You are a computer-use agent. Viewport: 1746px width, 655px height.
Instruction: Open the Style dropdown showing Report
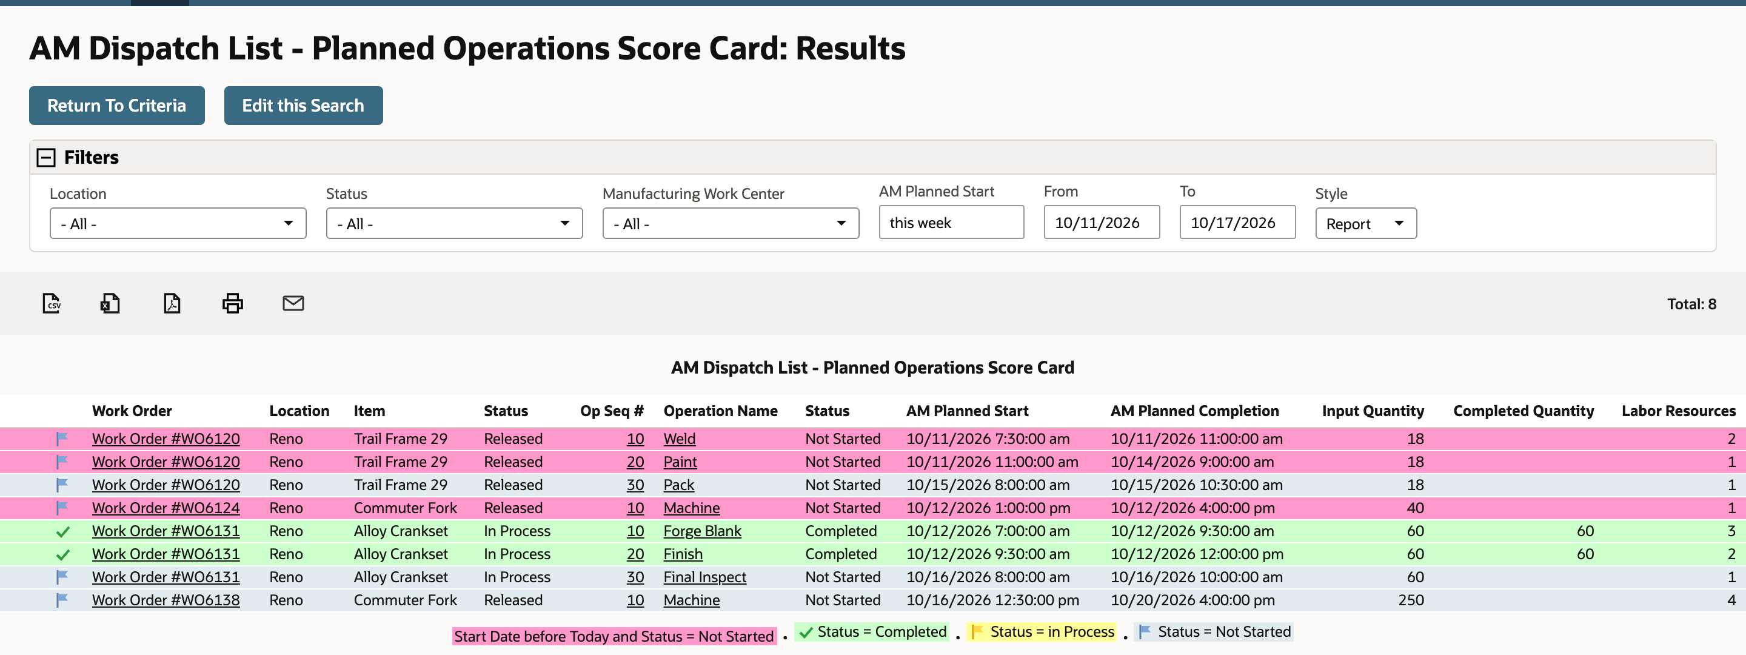point(1366,223)
